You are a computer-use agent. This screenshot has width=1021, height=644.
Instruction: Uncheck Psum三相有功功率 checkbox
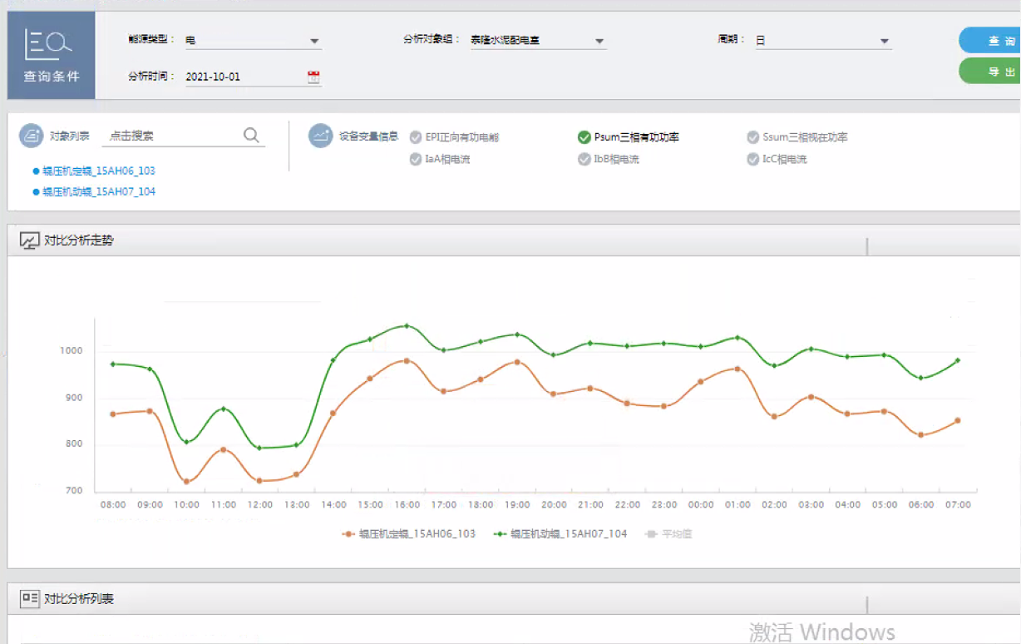tap(584, 137)
